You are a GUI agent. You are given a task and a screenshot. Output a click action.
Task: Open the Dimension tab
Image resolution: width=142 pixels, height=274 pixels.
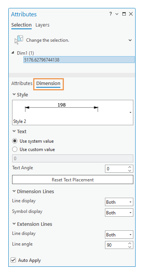pos(48,83)
